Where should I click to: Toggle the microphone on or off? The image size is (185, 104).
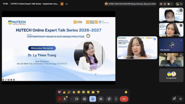coord(65,99)
